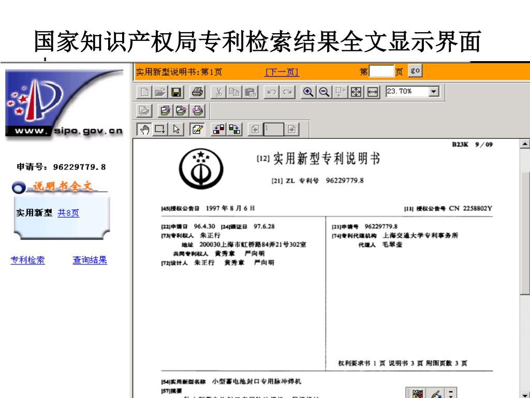The height and width of the screenshot is (398, 530).
Task: Click the utility model name 小型蓄电池封口专用脉冲焊机
Action: coord(257,381)
